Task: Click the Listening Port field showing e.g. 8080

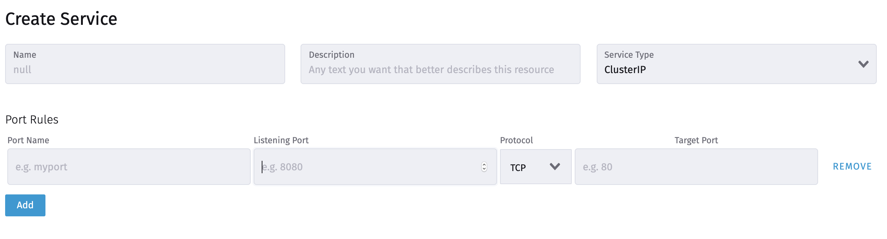Action: point(367,167)
